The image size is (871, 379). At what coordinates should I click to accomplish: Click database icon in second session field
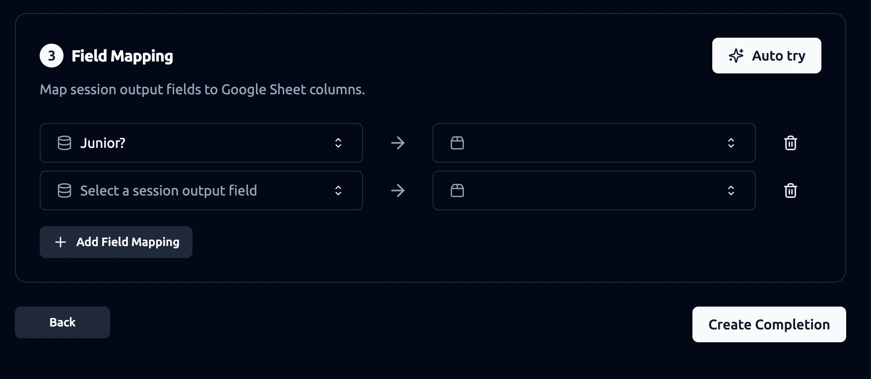pos(64,190)
